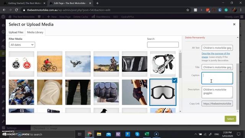Open the Windows notification center

238,134
